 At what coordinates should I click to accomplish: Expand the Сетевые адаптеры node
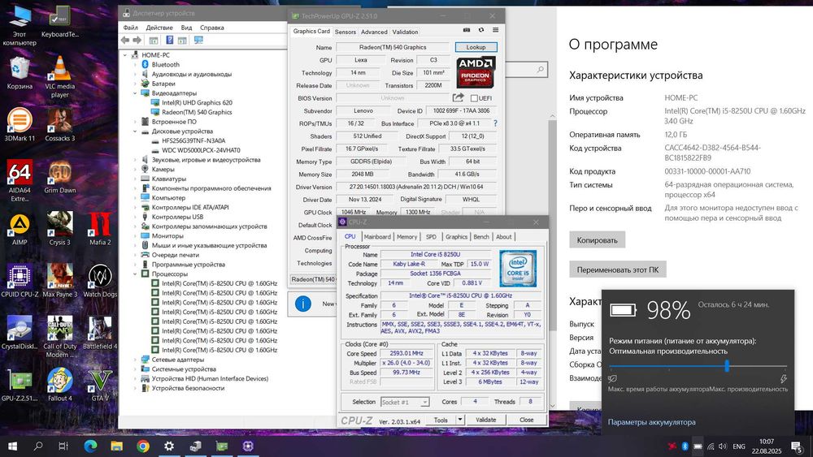pyautogui.click(x=135, y=360)
